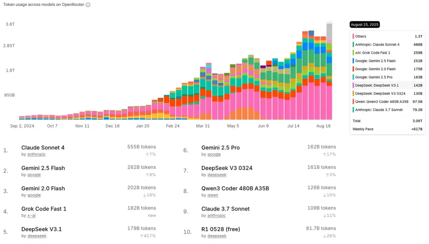This screenshot has height=244, width=429.
Task: Select the R1 0528 (free) model title
Action: point(220,229)
